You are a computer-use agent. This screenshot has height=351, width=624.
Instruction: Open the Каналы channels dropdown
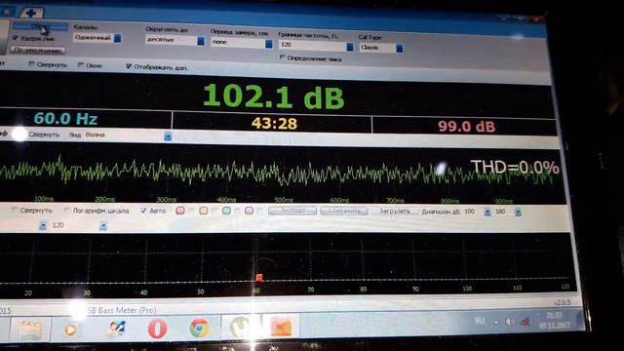click(97, 38)
